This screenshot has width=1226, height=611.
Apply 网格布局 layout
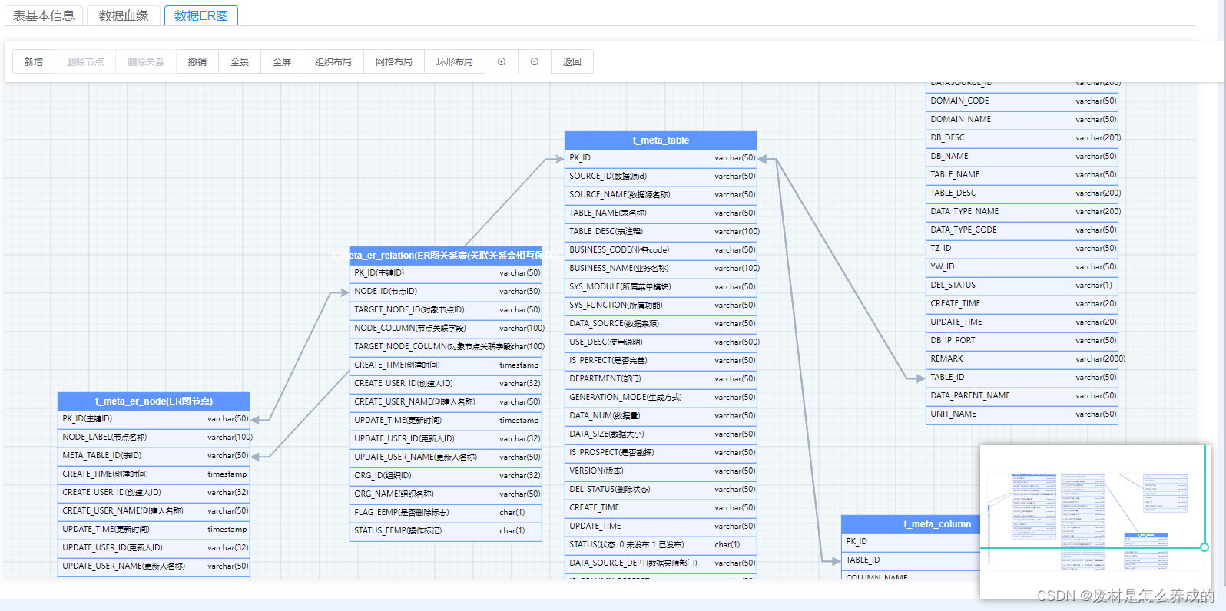(394, 61)
